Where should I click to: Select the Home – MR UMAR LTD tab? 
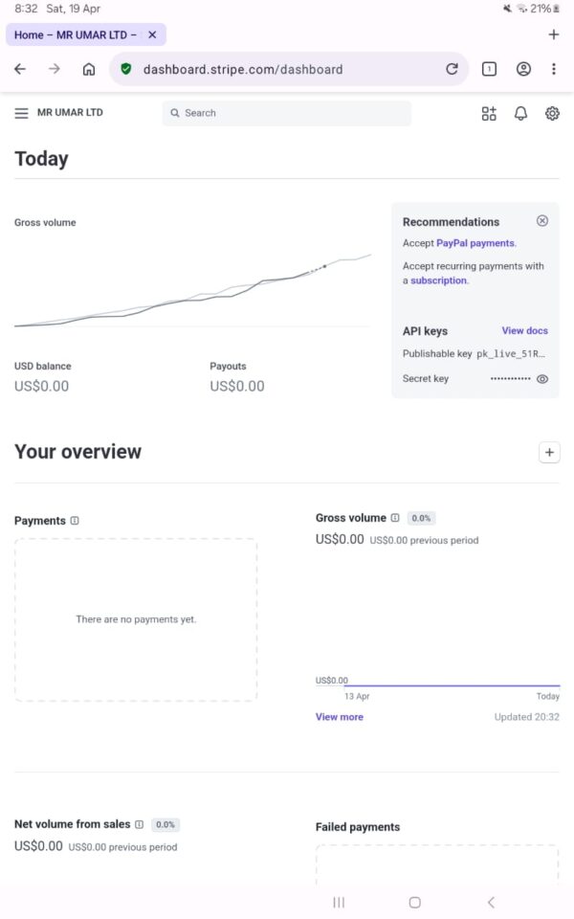75,34
